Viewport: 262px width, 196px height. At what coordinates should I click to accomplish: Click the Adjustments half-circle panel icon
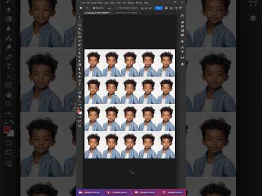182,41
